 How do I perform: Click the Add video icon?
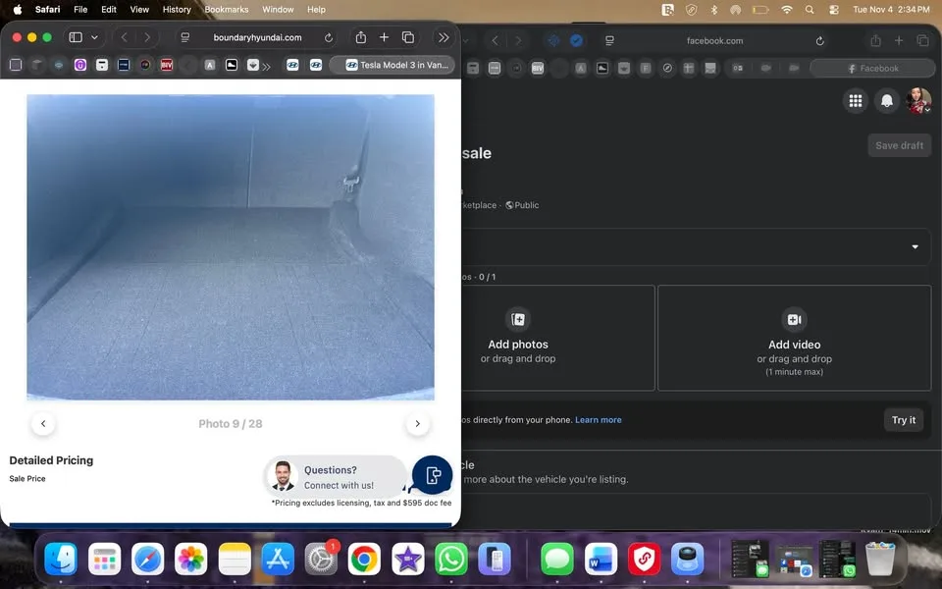(x=794, y=319)
